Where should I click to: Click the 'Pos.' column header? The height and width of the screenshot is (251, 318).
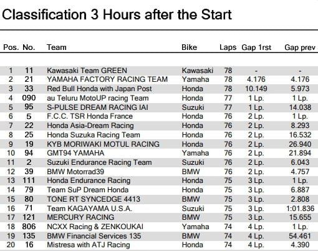[11, 47]
